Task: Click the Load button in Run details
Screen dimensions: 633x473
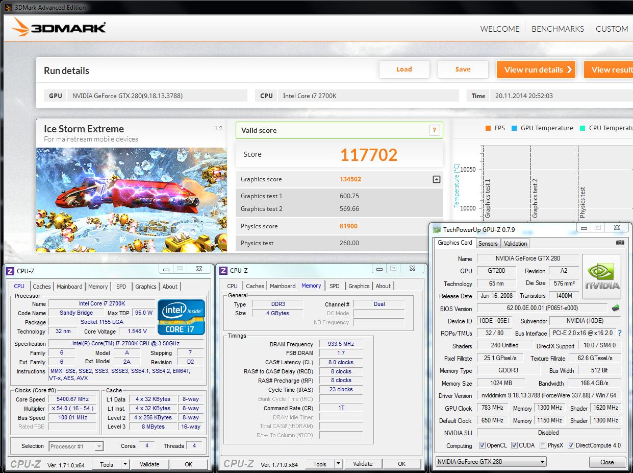Action: tap(404, 69)
